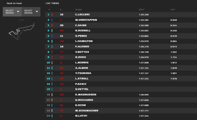Select C.Leclerc in the timing list
This screenshot has width=197, height=120.
(x=82, y=15)
